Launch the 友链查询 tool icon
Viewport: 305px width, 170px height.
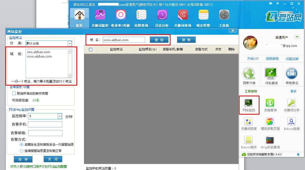[x=270, y=103]
